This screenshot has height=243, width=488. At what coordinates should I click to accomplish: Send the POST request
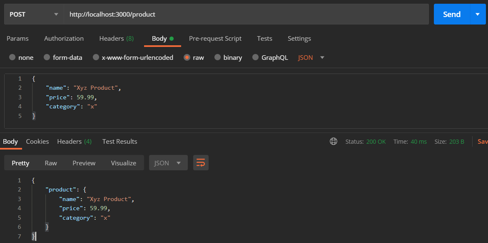tap(451, 14)
